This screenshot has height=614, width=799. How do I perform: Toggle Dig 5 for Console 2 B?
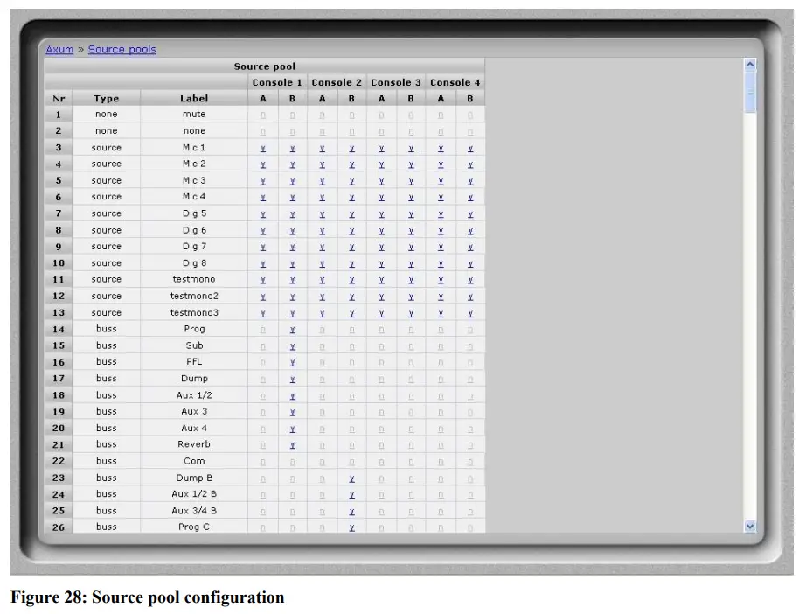pos(351,214)
